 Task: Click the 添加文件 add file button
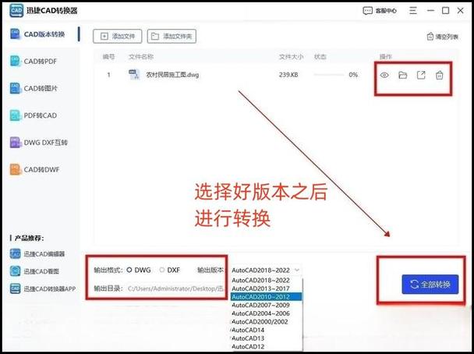(117, 37)
